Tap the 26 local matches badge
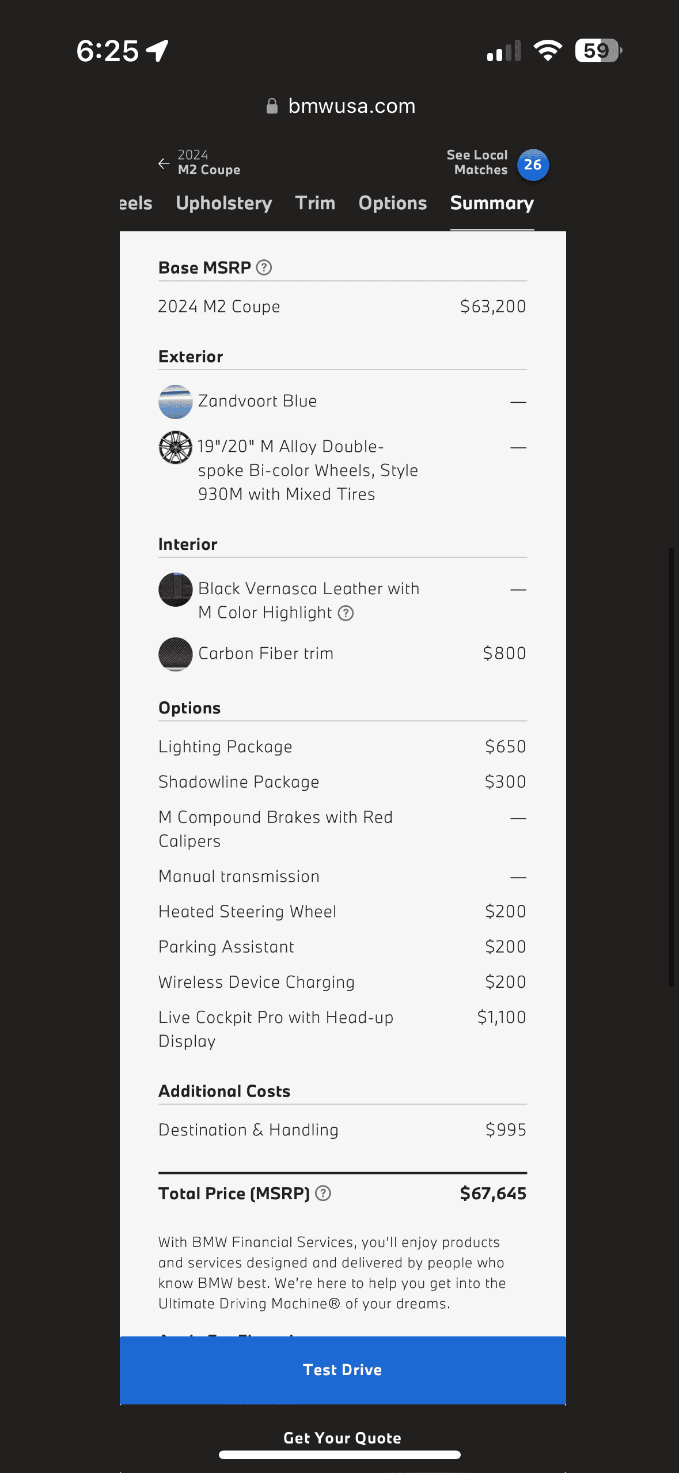679x1473 pixels. tap(533, 165)
